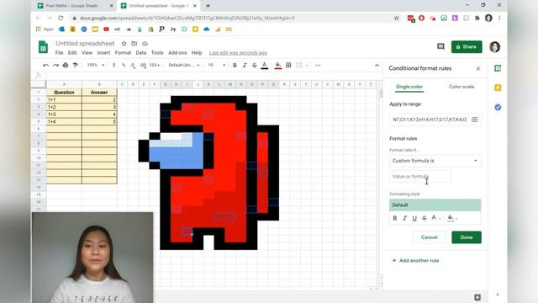
Task: Star the Untitled spreadsheet
Action: (124, 44)
